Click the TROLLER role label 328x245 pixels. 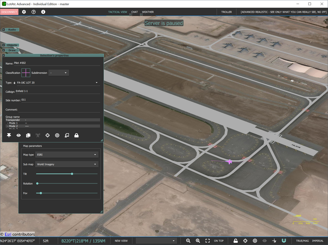tap(227, 12)
